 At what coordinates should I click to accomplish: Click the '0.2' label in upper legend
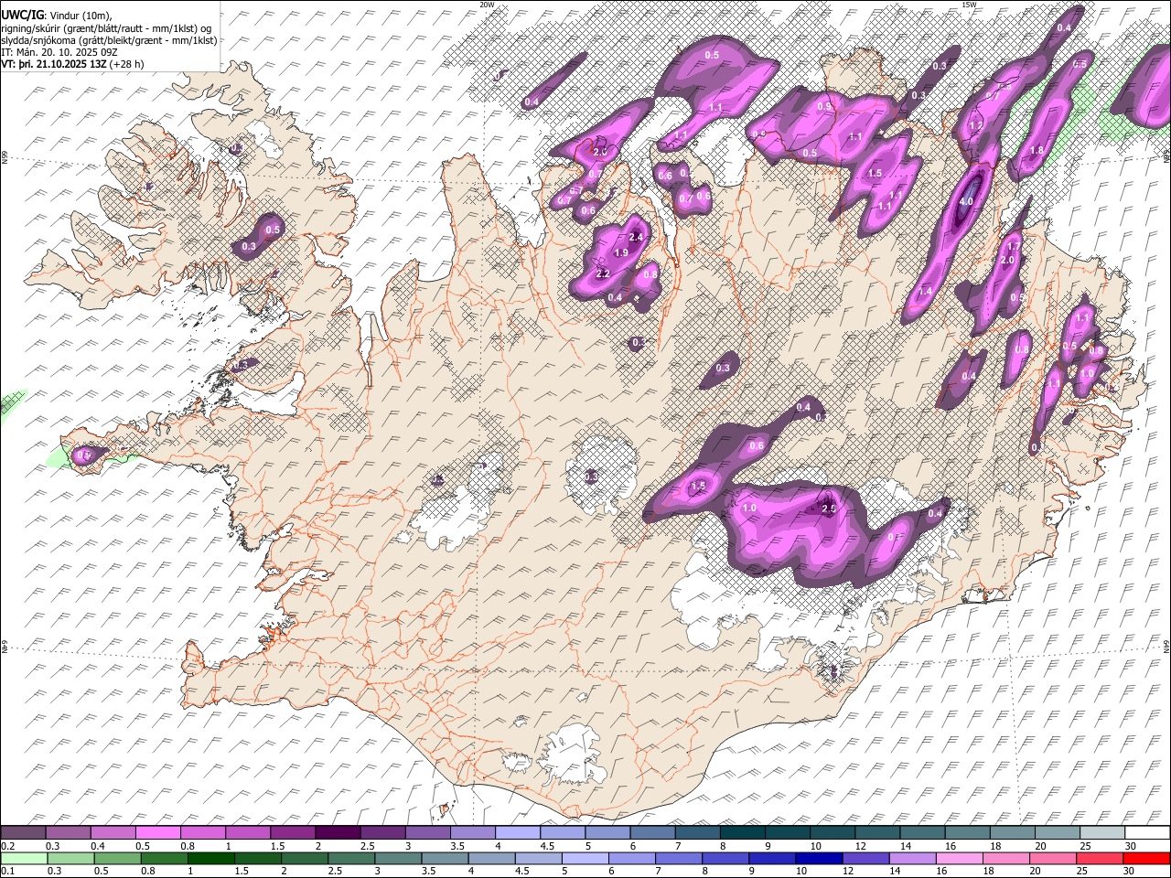pos(6,846)
